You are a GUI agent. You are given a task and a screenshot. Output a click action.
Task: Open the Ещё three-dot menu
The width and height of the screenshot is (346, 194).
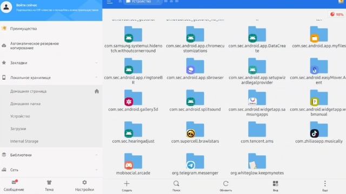coord(325,184)
